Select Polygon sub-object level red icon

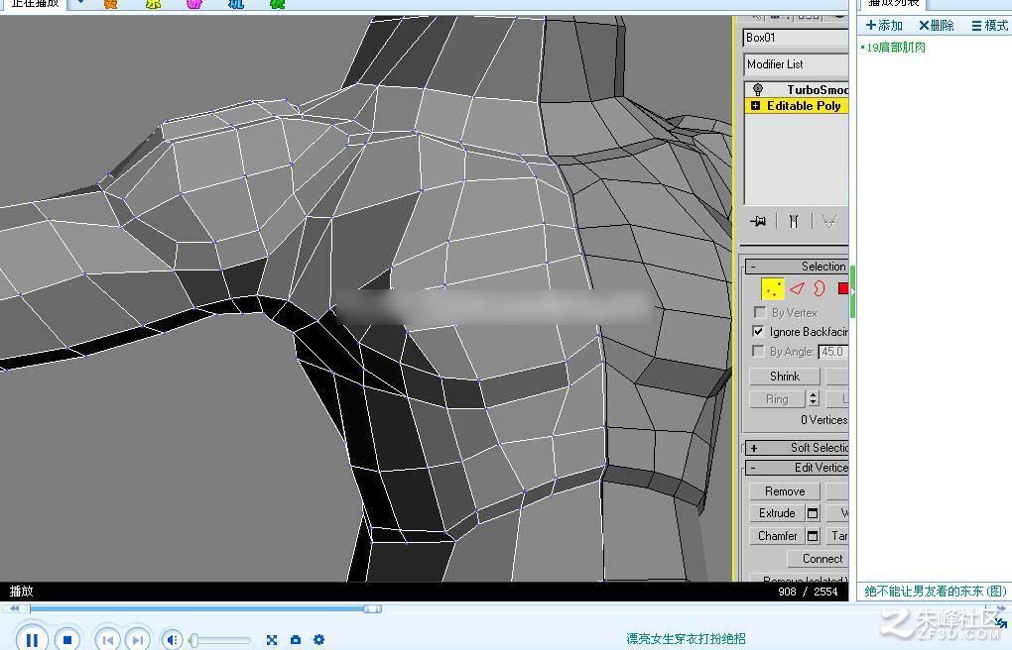point(843,288)
